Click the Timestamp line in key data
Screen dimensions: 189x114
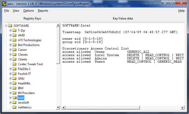120,32
